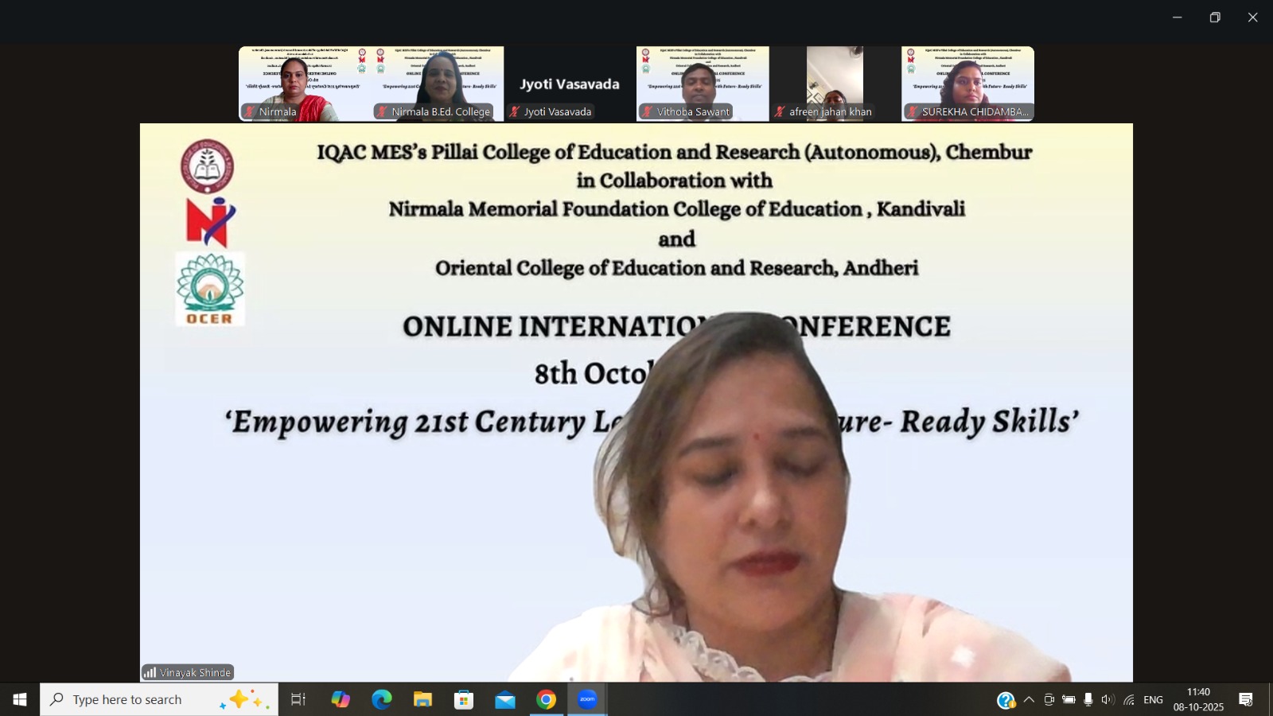Viewport: 1273px width, 716px height.
Task: Select Vithoba Sawant's video thumbnail
Action: coord(703,83)
